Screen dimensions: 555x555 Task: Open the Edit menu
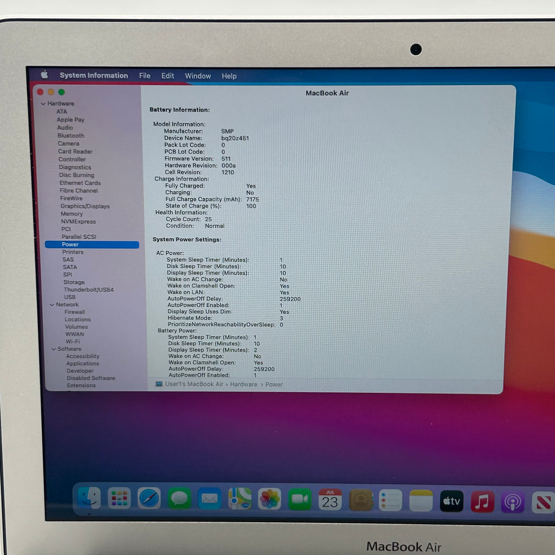point(168,76)
